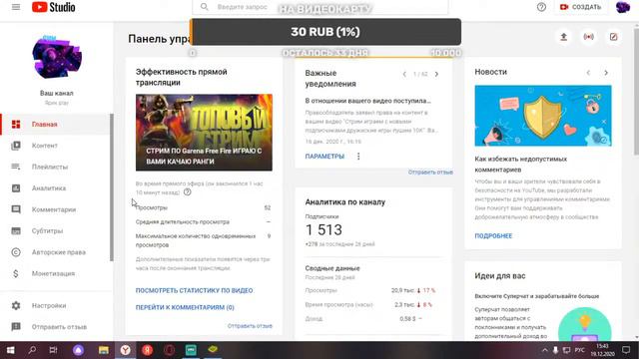Open the hamburger navigation menu
Image resolution: width=639 pixels, height=359 pixels.
coord(16,7)
